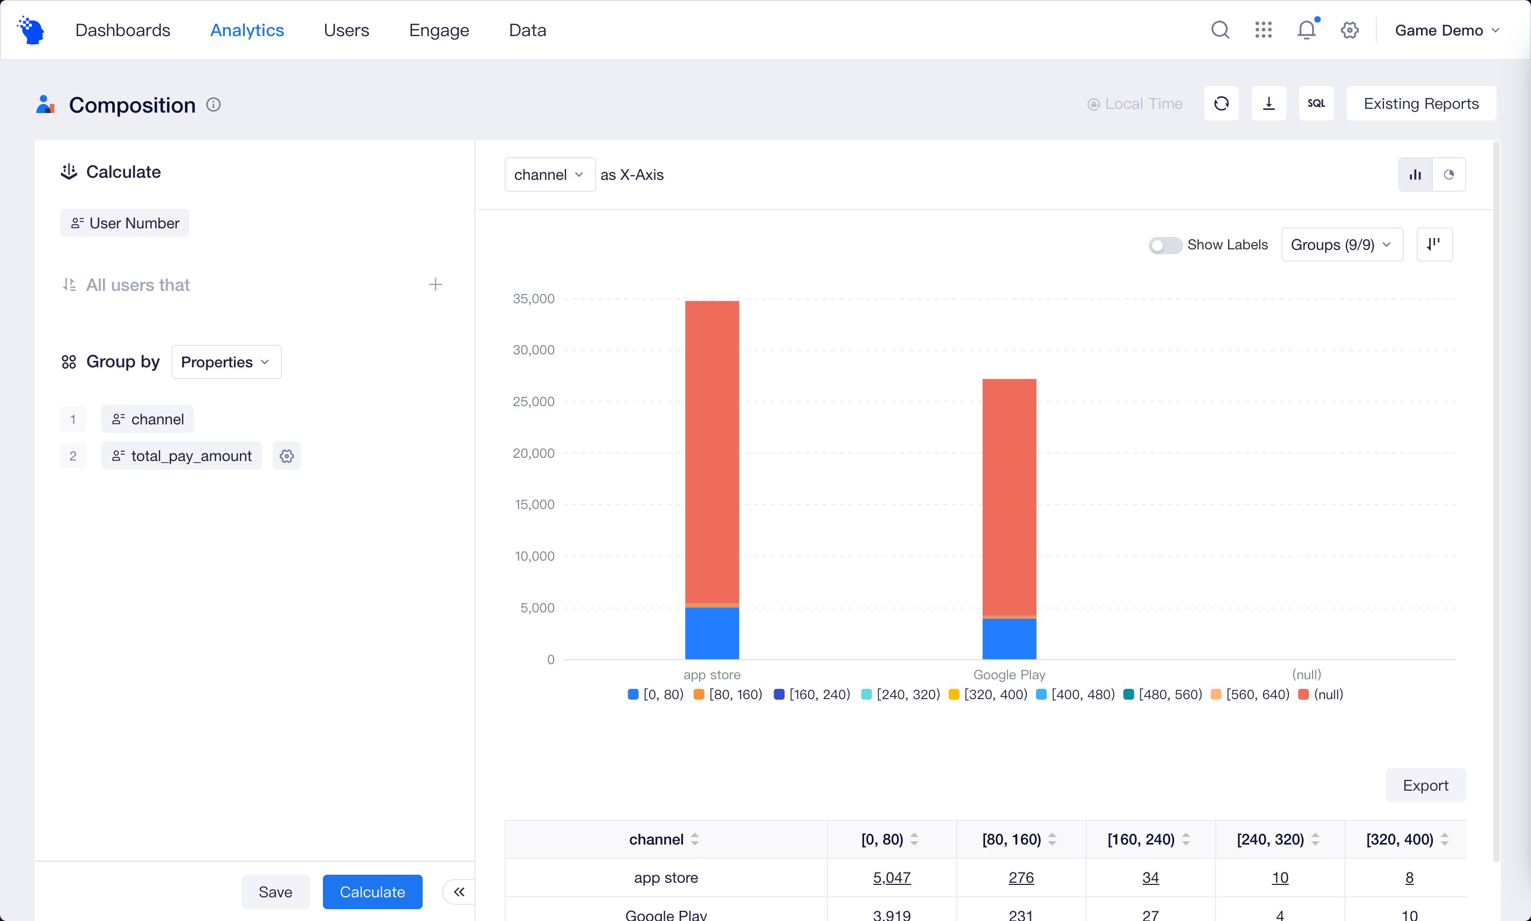Open the settings gear in top bar
The height and width of the screenshot is (921, 1531).
pyautogui.click(x=1349, y=30)
